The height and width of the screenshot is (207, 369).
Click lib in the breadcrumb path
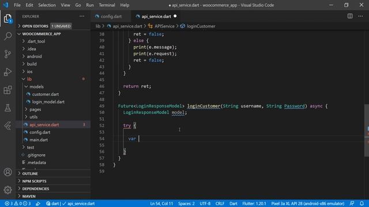pos(98,26)
